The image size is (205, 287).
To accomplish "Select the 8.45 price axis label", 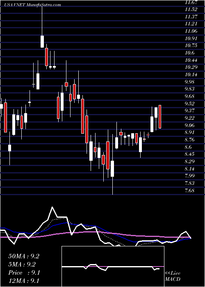I will click(x=189, y=154).
